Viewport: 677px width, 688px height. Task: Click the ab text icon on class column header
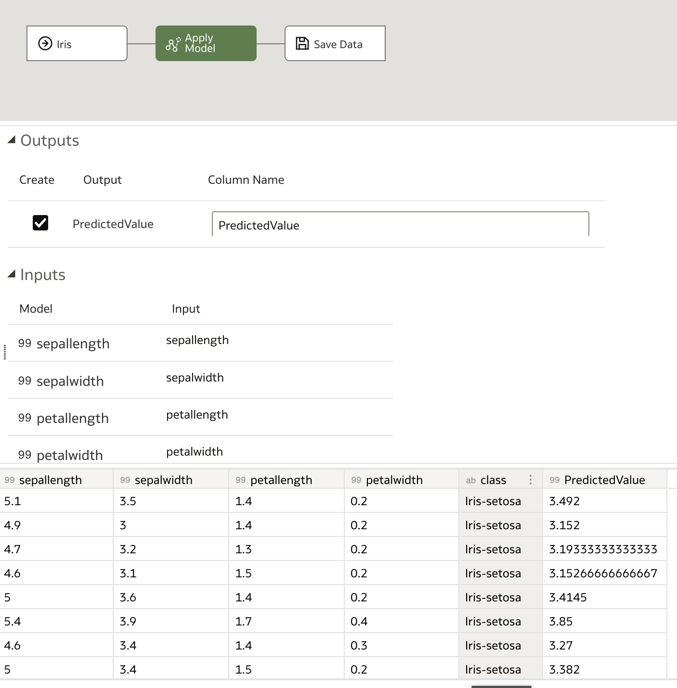[470, 480]
